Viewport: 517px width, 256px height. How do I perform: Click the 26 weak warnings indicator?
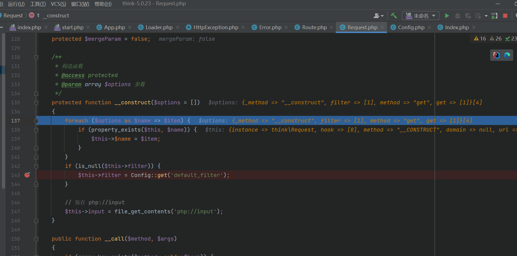click(496, 39)
